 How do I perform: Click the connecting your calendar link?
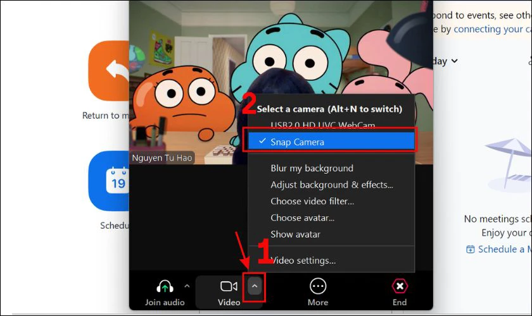click(492, 30)
